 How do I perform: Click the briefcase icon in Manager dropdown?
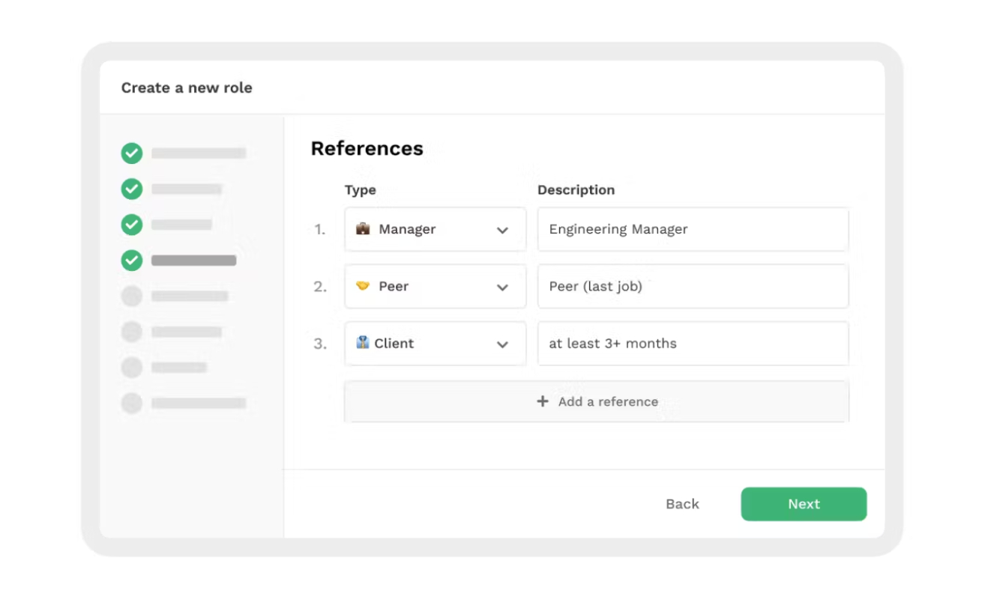coord(363,228)
